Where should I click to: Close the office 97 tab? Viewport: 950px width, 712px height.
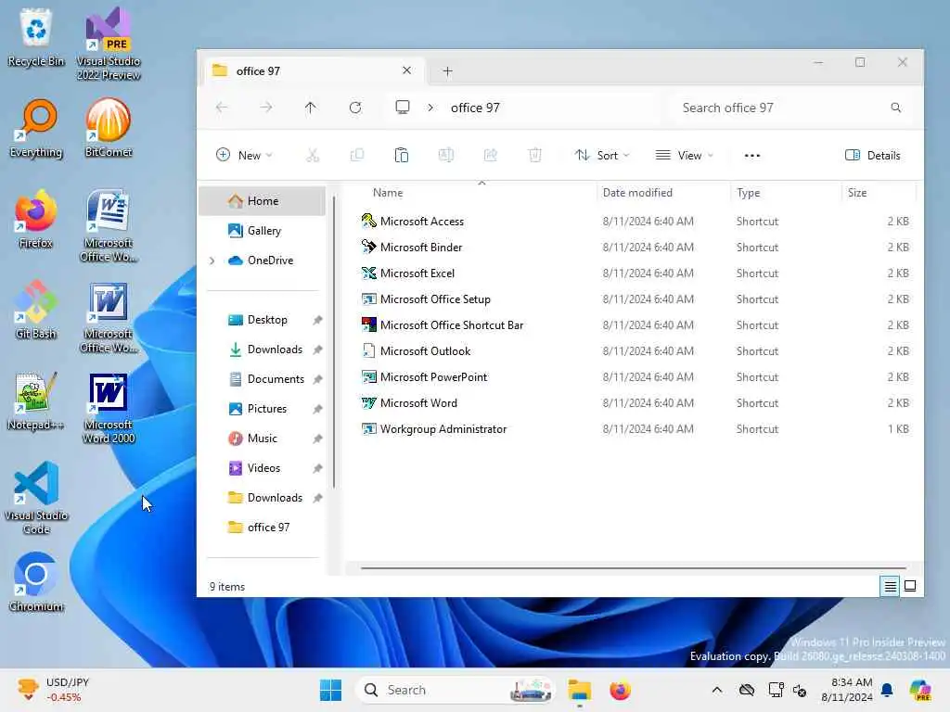(407, 70)
